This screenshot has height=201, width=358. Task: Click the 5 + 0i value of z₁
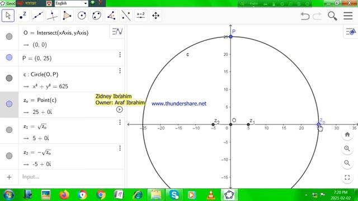click(x=41, y=138)
